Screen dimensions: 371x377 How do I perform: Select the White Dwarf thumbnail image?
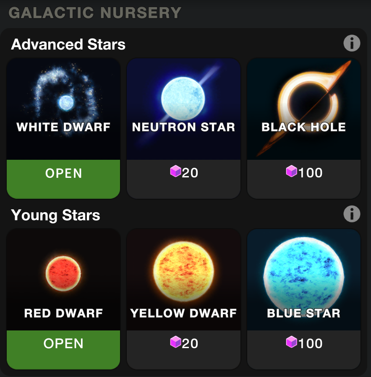[63, 109]
